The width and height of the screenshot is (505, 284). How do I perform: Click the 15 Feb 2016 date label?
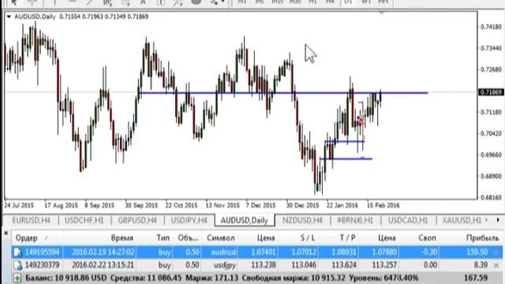click(x=383, y=205)
